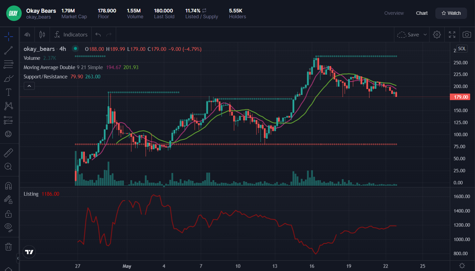This screenshot has width=475, height=271.
Task: Hide all drawings with eye icon
Action: 9,227
